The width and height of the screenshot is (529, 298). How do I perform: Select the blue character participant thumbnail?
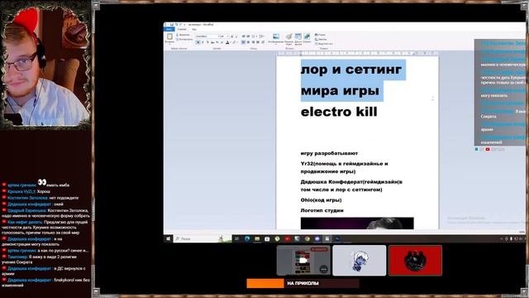(x=360, y=261)
